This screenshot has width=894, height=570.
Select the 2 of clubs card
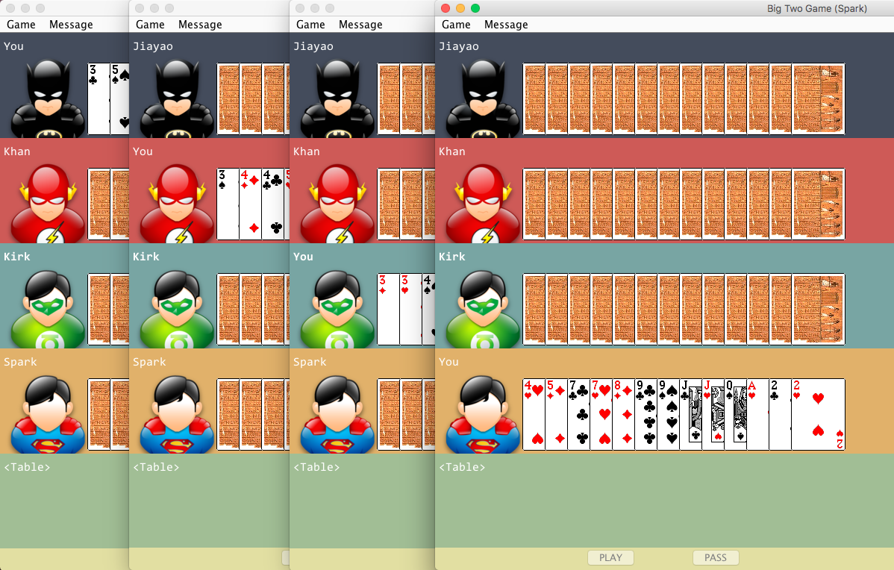[780, 414]
